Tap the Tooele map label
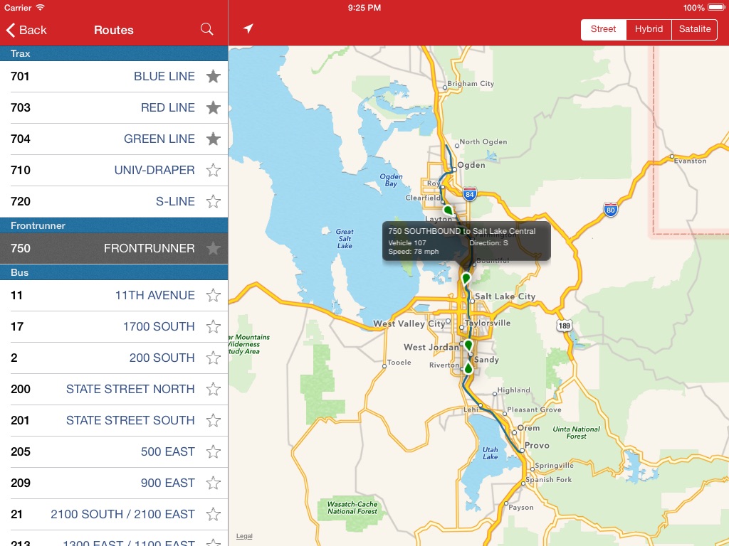The width and height of the screenshot is (729, 546). click(399, 362)
